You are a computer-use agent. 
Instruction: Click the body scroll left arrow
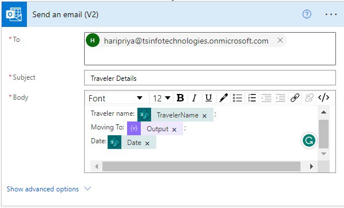[97, 166]
